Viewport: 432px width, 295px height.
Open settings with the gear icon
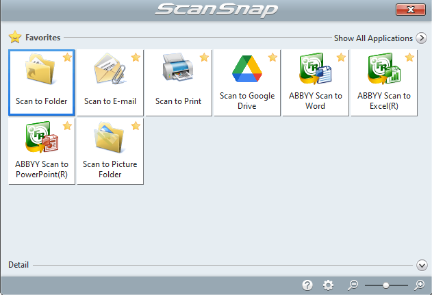(328, 285)
